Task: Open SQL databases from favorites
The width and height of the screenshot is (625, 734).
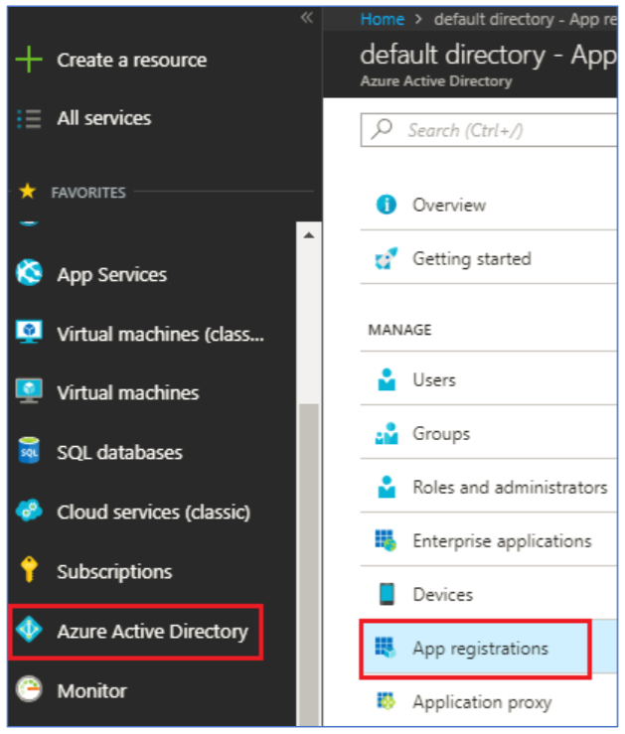Action: 120,453
